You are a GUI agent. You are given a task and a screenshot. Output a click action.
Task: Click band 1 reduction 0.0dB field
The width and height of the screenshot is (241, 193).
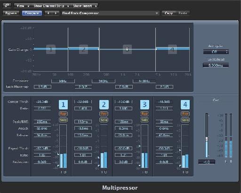click(42, 162)
